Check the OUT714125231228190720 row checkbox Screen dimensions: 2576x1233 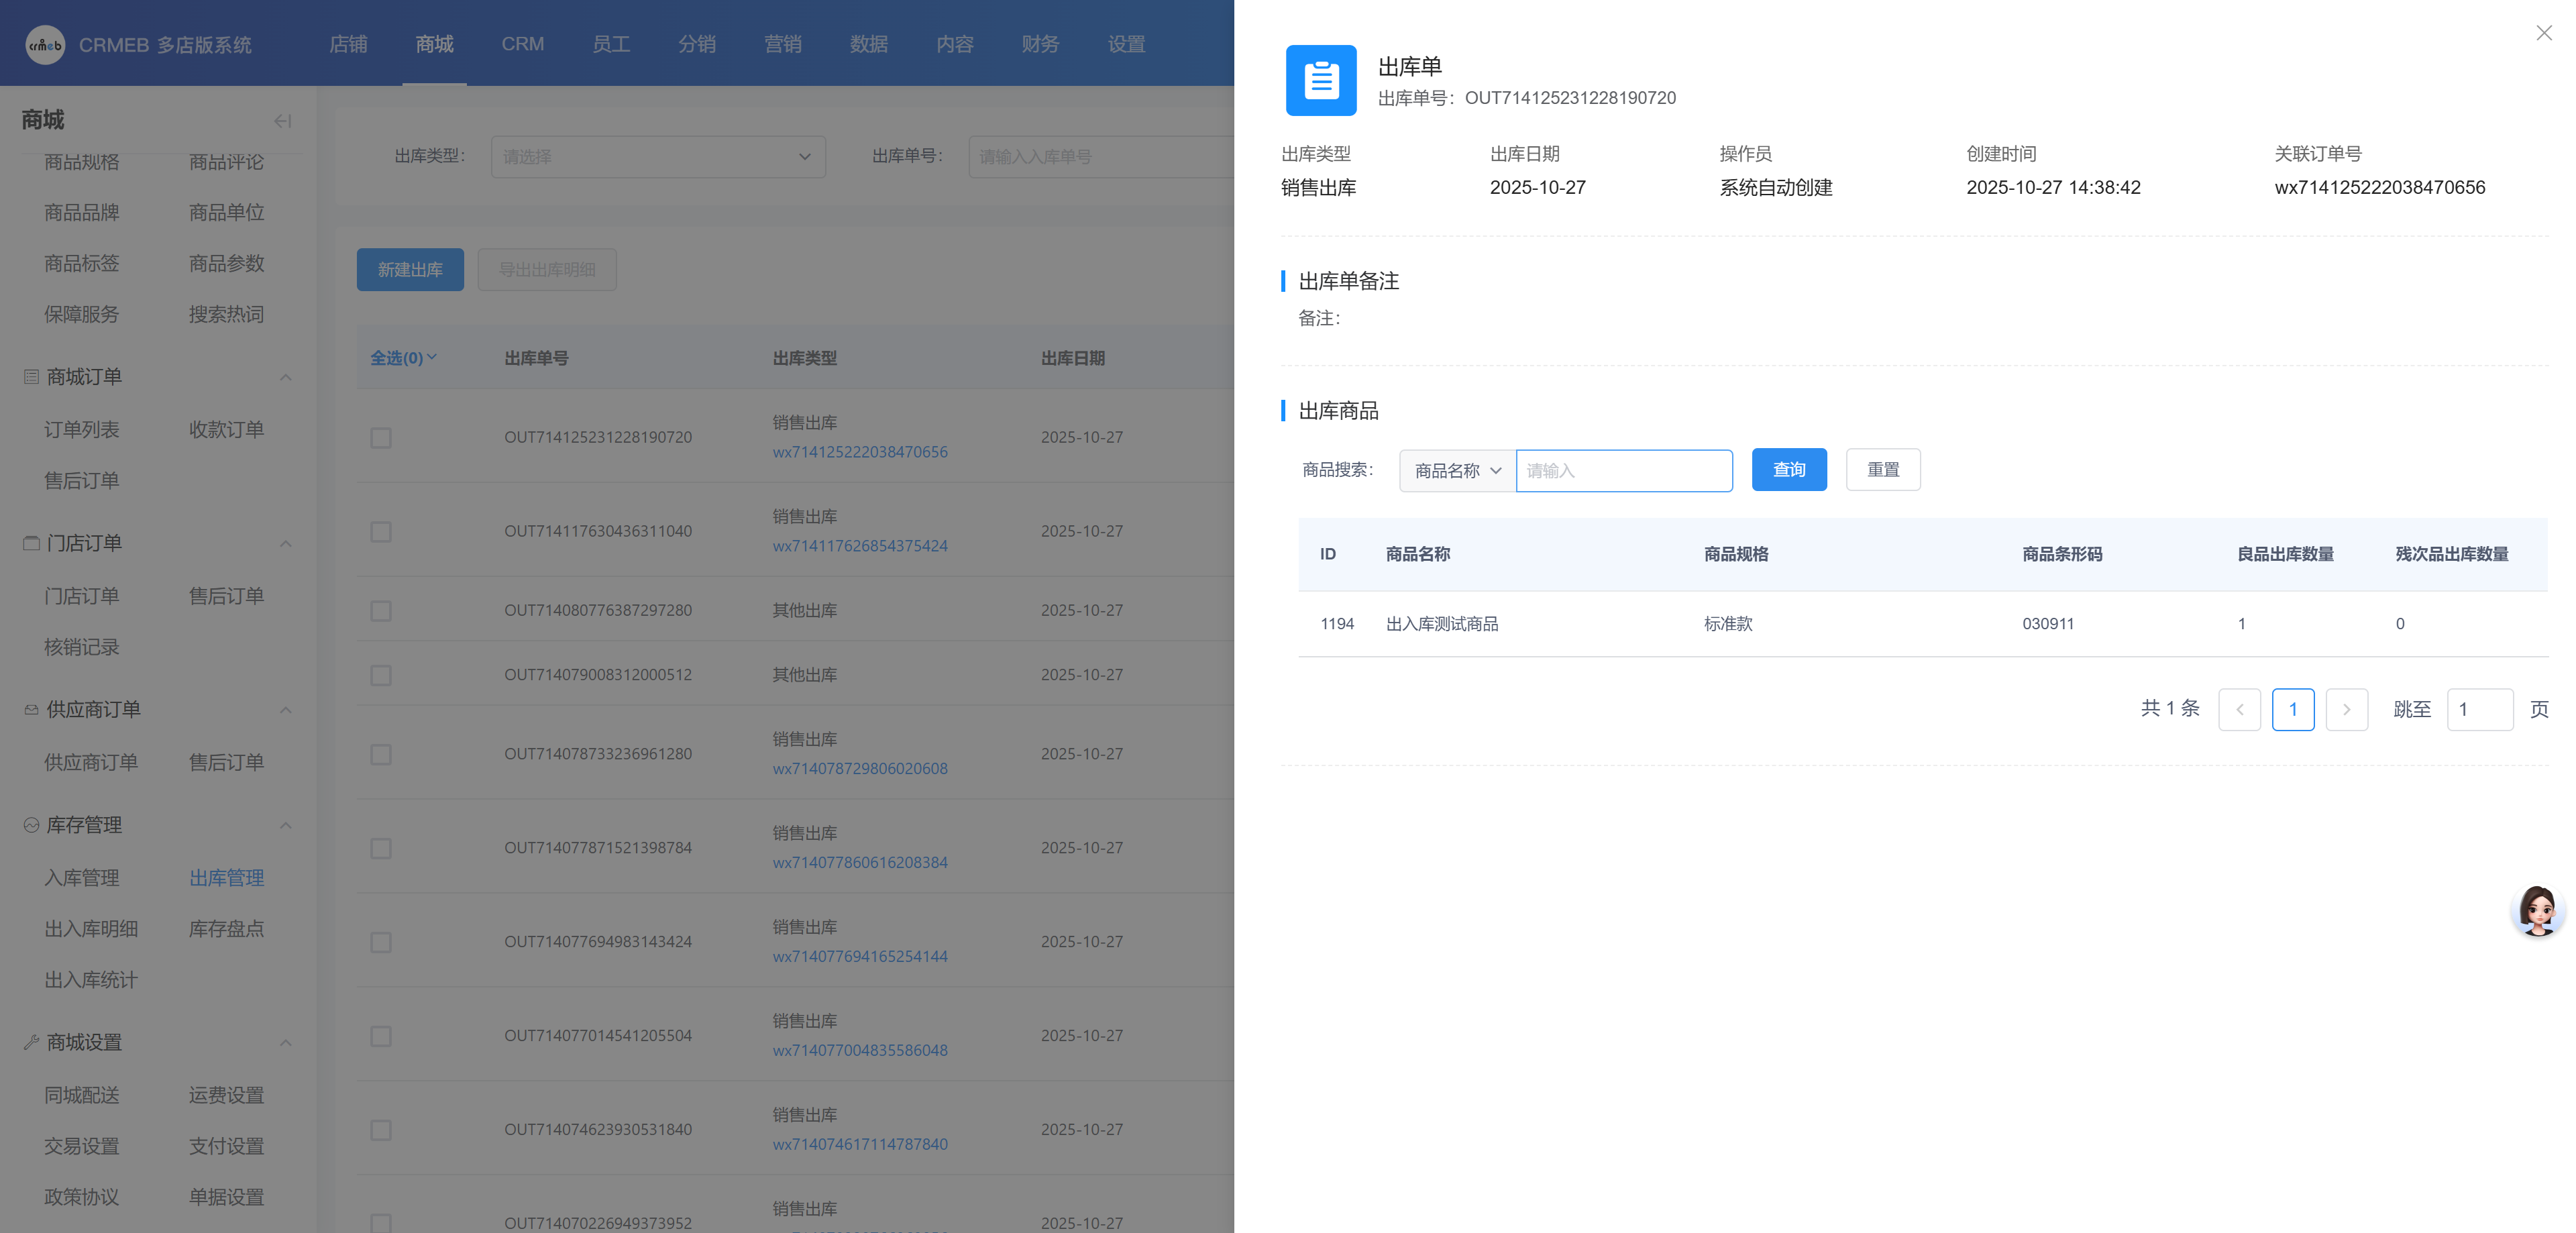pyautogui.click(x=381, y=438)
